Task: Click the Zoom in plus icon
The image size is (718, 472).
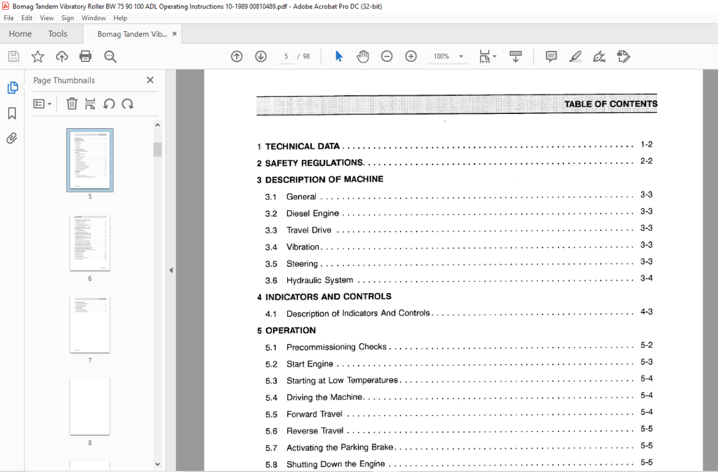Action: tap(411, 56)
